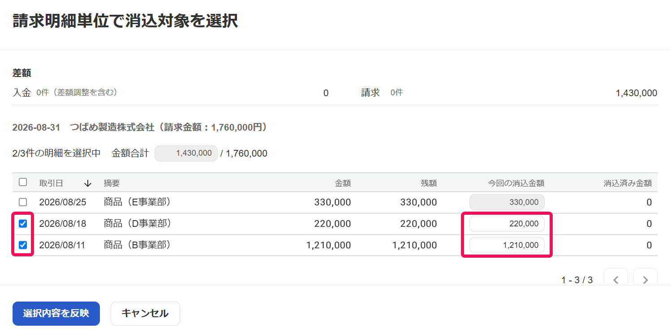The image size is (671, 336).
Task: Uncheck the 2026/08/11 B事業部 row checkbox
Action: pos(23,245)
